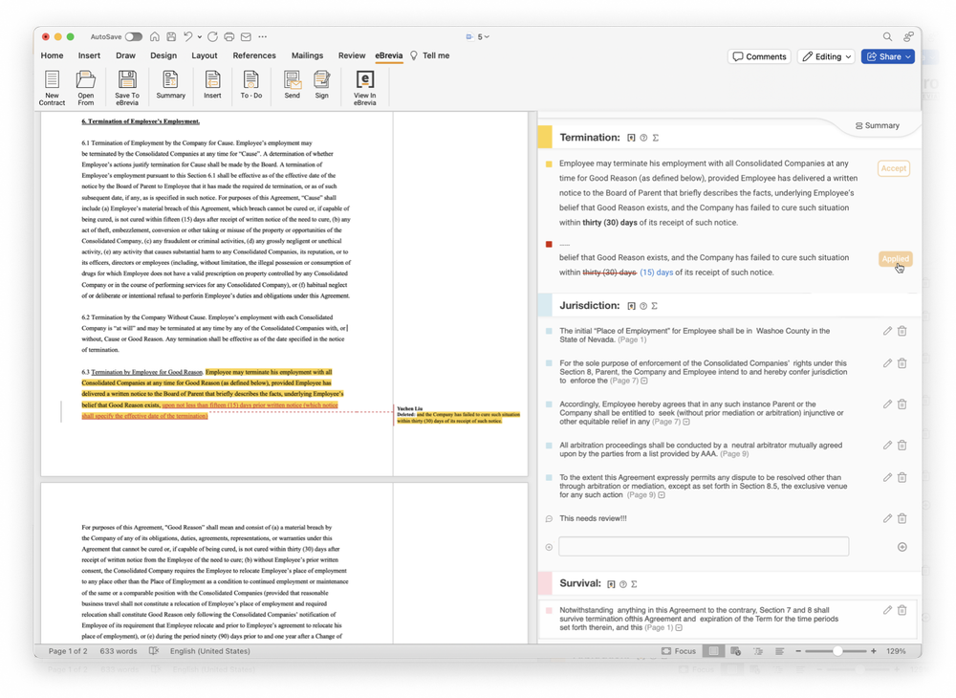Click the zoom out minus button
Viewport: 956px width, 698px height.
(x=798, y=651)
